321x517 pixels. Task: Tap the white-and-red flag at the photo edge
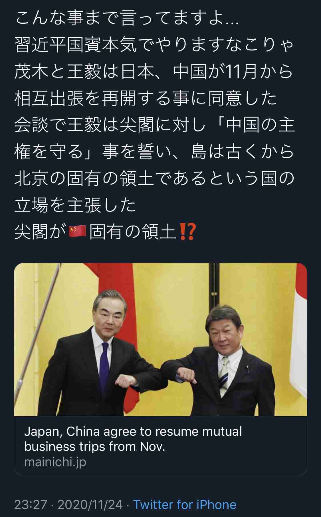coord(299,334)
